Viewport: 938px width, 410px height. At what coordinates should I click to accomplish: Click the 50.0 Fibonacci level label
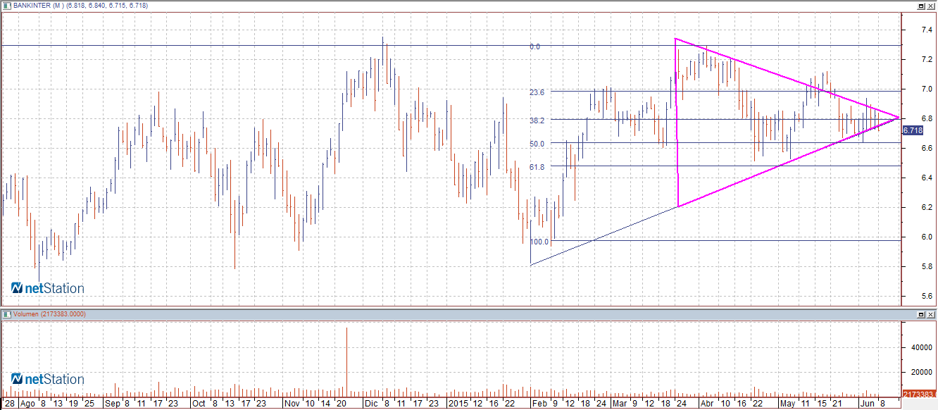[x=538, y=144]
